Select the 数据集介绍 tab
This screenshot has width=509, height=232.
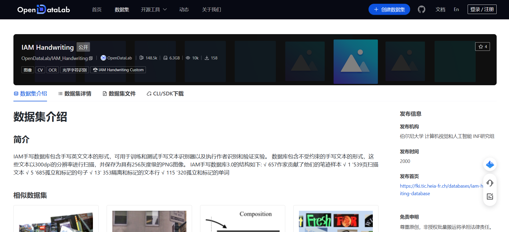click(30, 94)
